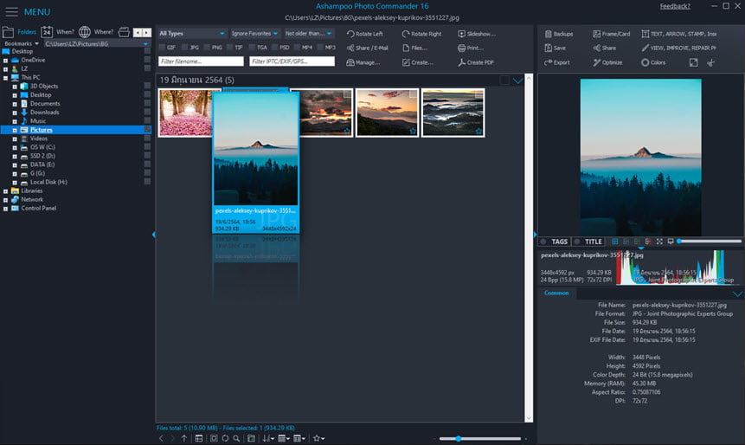Open the Bookmarks dropdown
745x445 pixels.
[22, 43]
